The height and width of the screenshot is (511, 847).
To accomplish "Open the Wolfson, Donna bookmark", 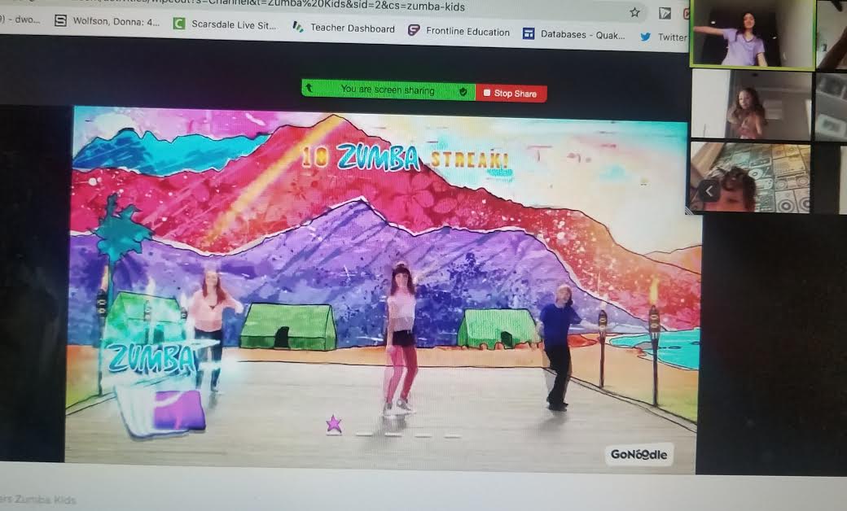I will tap(108, 21).
